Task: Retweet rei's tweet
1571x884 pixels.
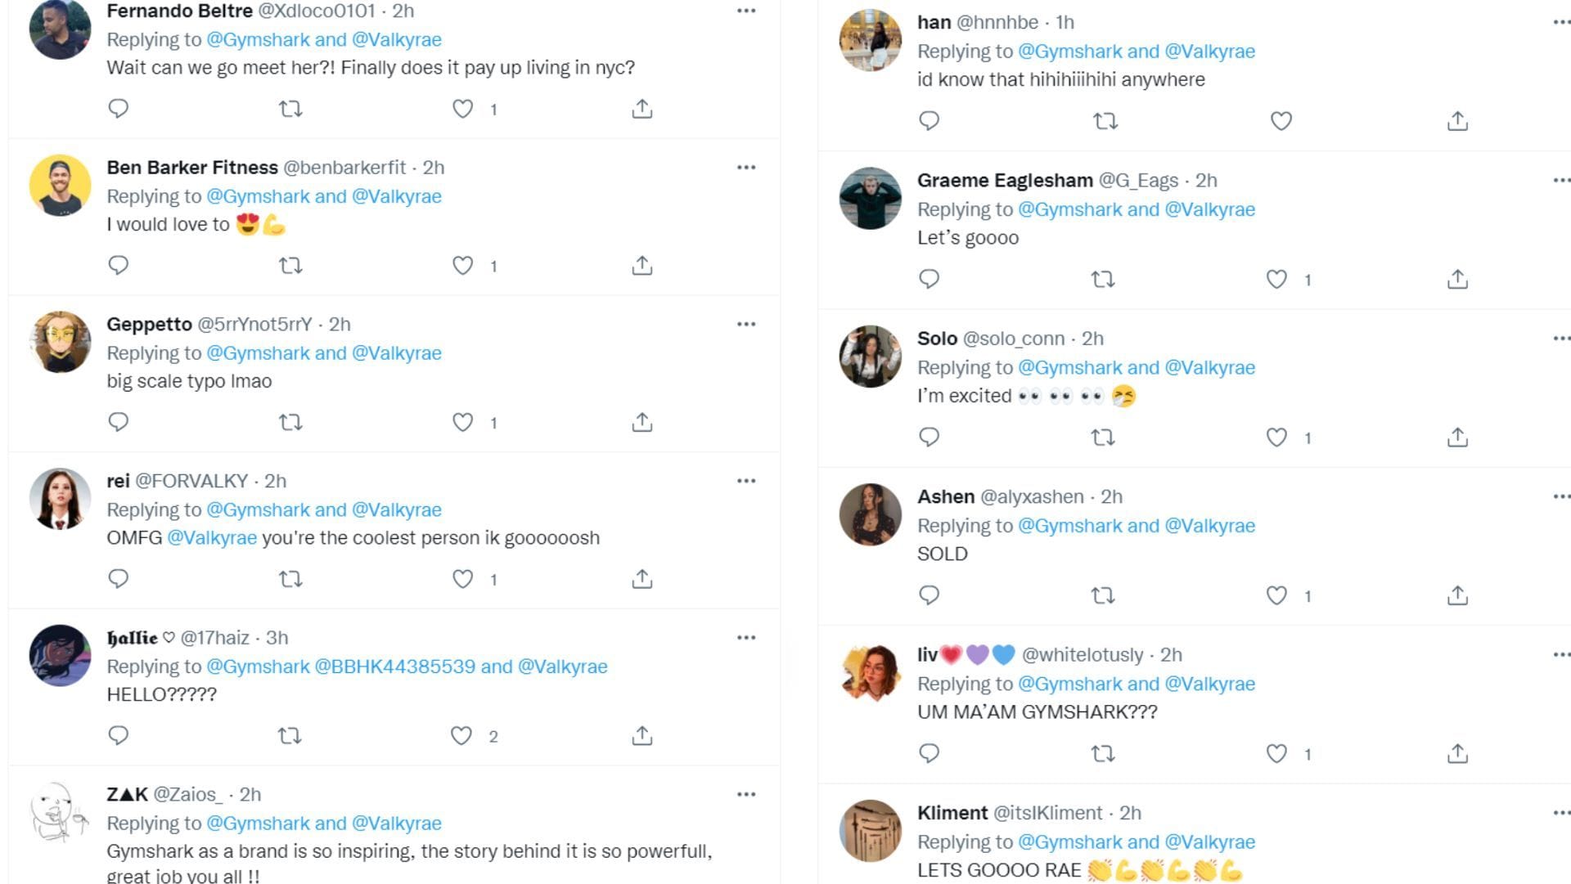Action: 290,578
